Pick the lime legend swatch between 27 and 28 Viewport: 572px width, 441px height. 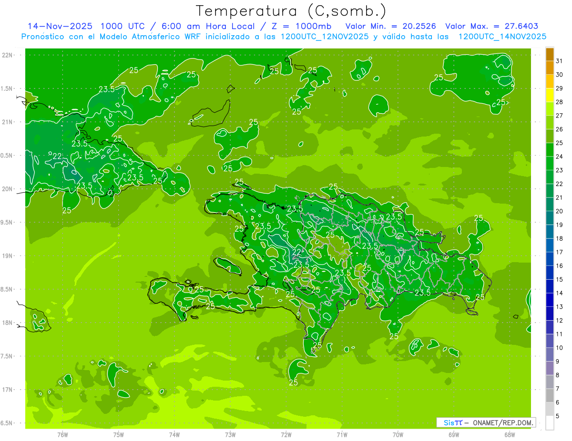[x=550, y=109]
